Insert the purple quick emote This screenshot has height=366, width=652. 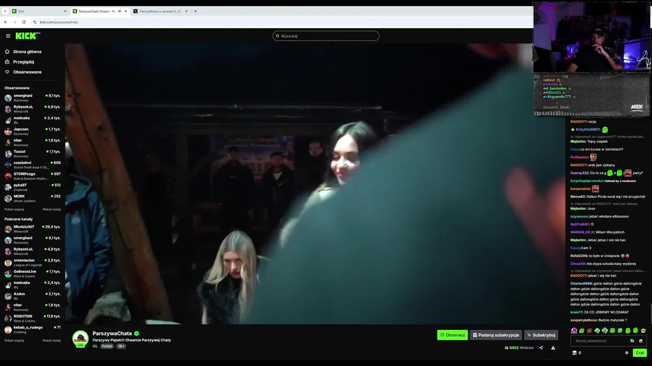click(574, 330)
